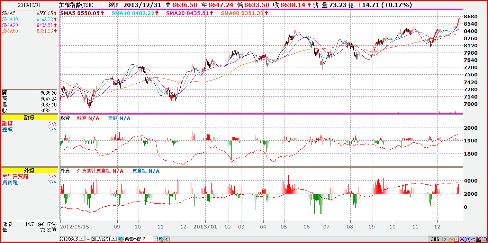
Task: Click the SMA10 8482.22 legend on the chart
Action: [x=135, y=13]
